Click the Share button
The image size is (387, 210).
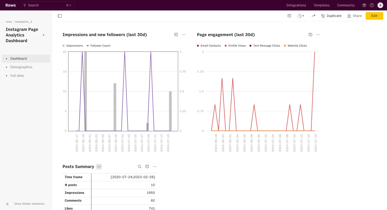[x=354, y=16]
